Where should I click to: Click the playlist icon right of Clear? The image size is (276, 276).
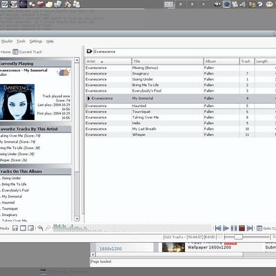[31, 228]
